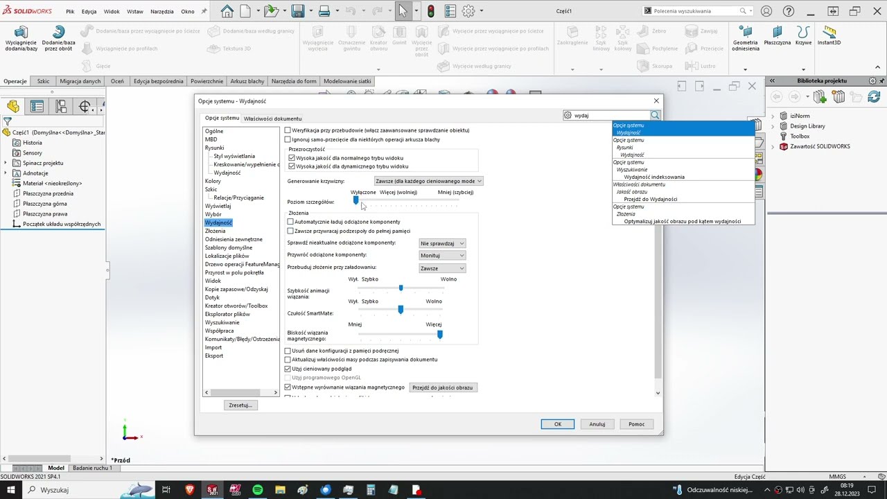Uncheck Wysoka jakość dla dynamicznego trybu widoku

coord(292,166)
